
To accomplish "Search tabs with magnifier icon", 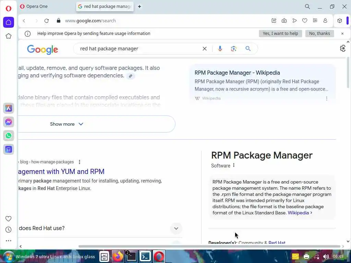I will (307, 7).
